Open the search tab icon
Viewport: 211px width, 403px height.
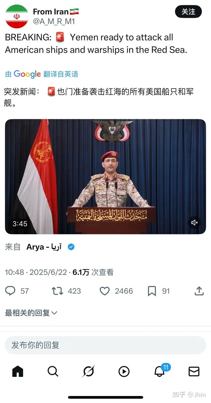coord(53,371)
